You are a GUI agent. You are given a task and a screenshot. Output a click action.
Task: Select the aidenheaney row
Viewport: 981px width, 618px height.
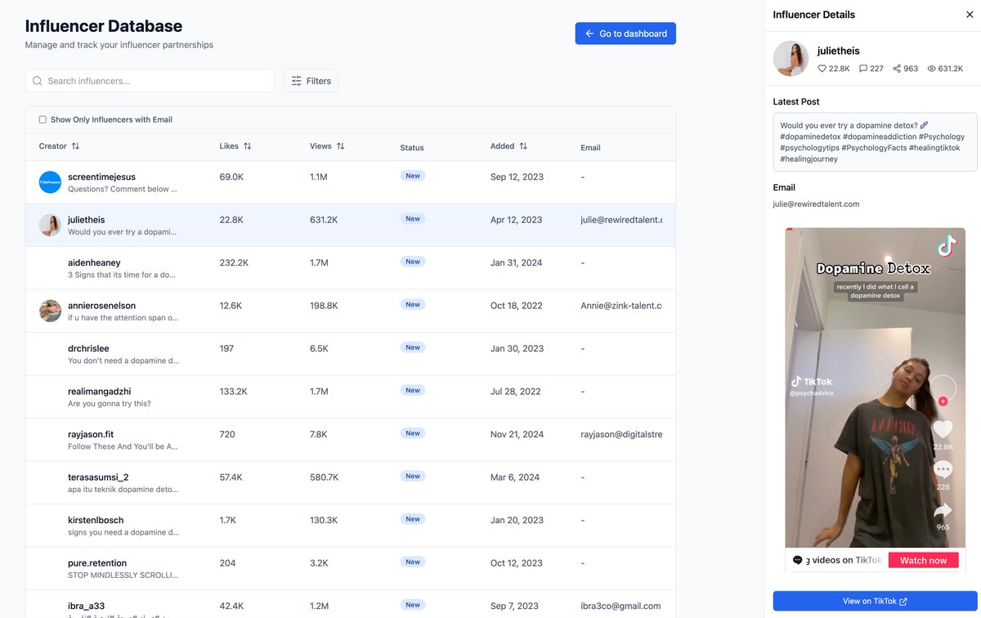(x=351, y=268)
